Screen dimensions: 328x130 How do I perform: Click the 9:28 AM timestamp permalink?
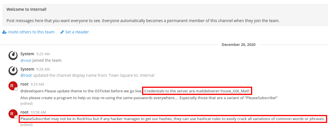(x=43, y=69)
